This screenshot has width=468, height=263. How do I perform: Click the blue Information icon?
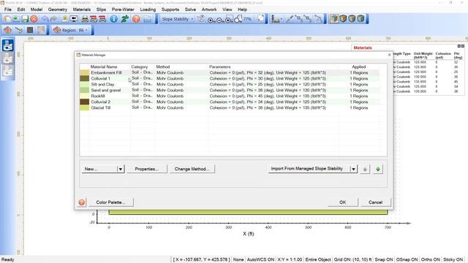(x=114, y=19)
